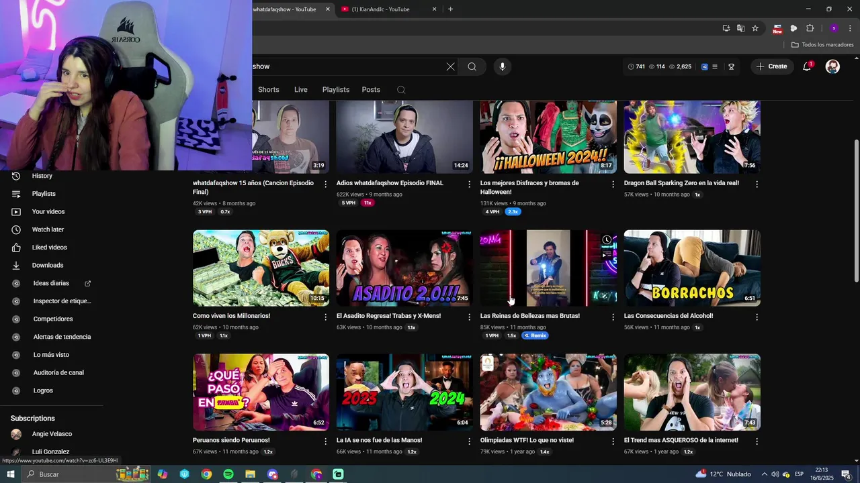Viewport: 860px width, 483px height.
Task: Click the magnifier search button
Action: 472,66
